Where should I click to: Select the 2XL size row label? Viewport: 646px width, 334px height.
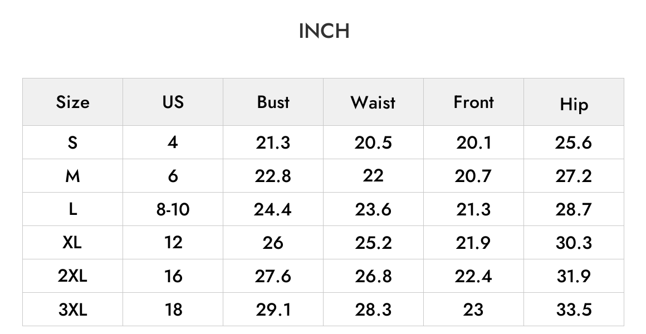tap(72, 276)
